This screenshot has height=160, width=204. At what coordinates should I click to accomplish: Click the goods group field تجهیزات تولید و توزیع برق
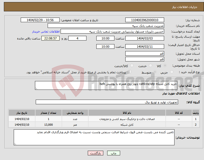point(107,102)
